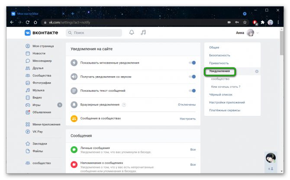Select Приватность settings tab
The image size is (290, 180).
(219, 63)
